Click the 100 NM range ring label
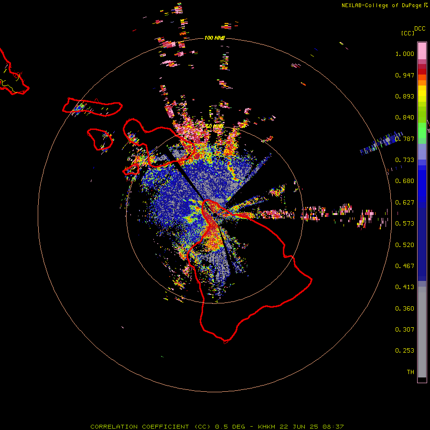 pyautogui.click(x=215, y=38)
